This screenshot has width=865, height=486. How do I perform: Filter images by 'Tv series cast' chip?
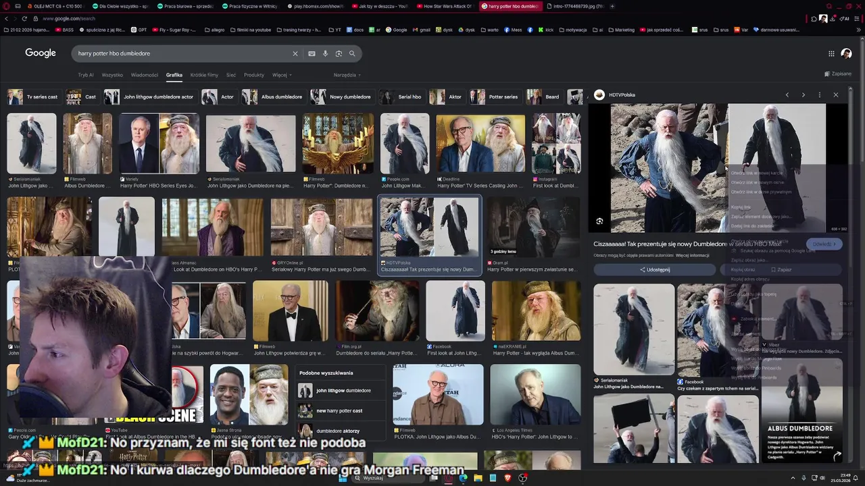(x=34, y=97)
